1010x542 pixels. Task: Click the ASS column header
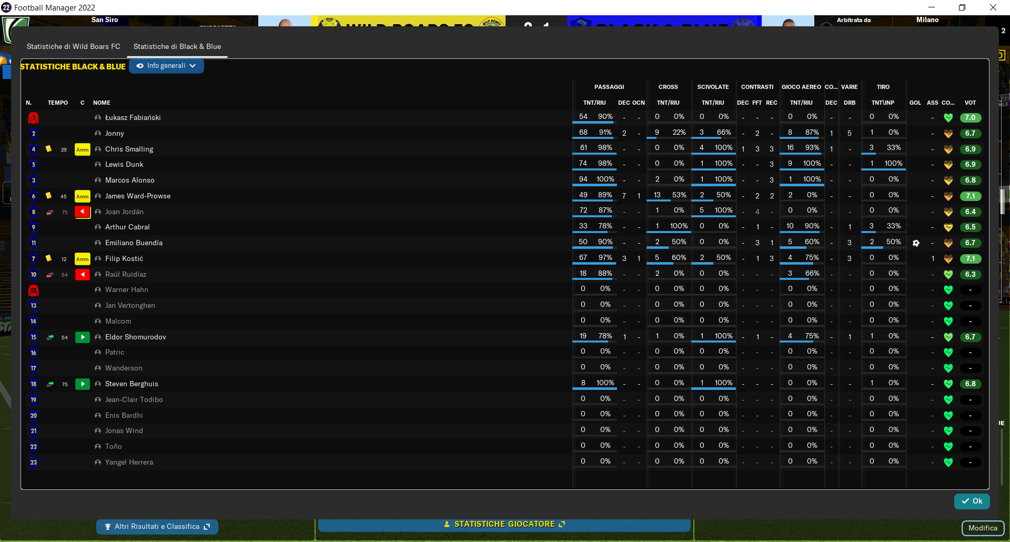(x=933, y=103)
